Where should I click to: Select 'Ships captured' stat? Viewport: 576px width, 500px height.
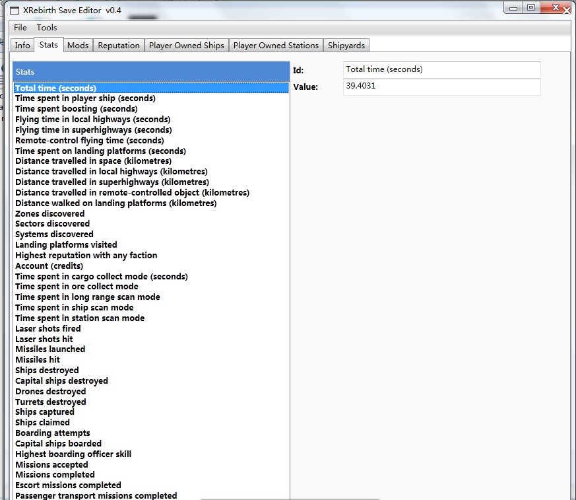coord(151,412)
